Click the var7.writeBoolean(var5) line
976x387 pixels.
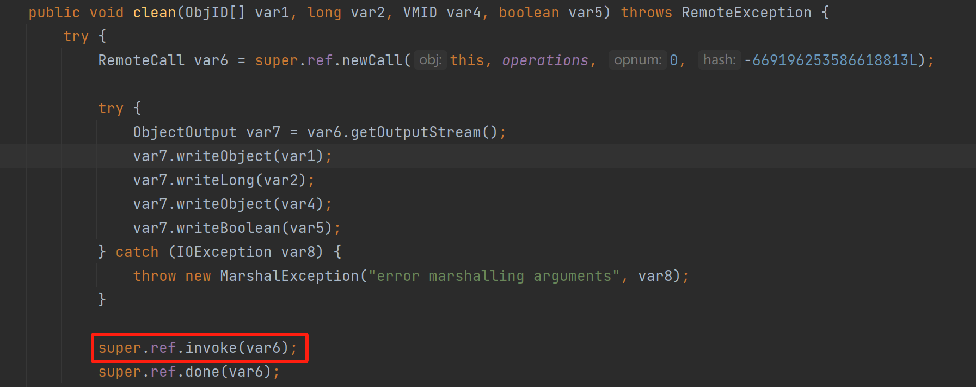[236, 228]
